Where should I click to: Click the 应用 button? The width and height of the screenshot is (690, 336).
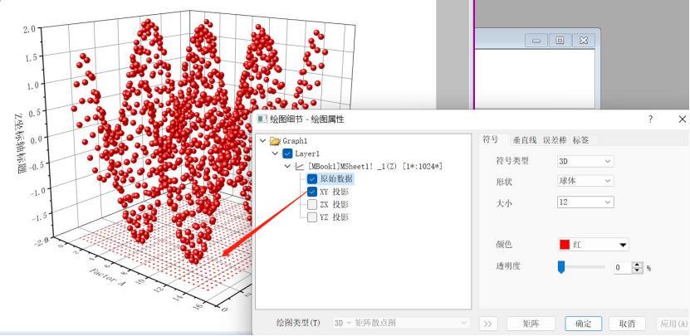point(673,324)
